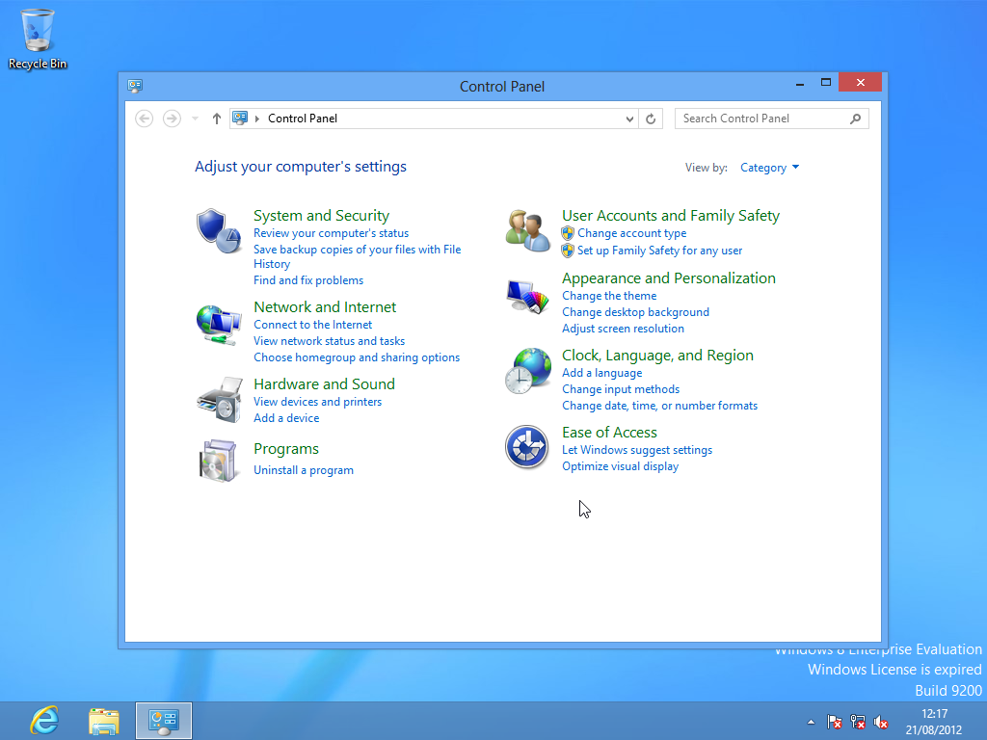Viewport: 987px width, 740px height.
Task: Click Find and fix problems
Action: pyautogui.click(x=308, y=280)
